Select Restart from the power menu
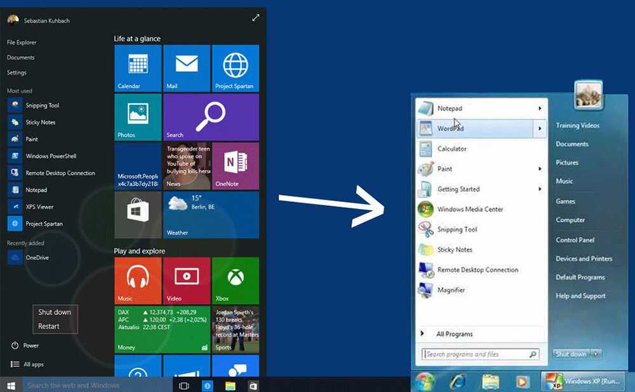Screen dimensions: 635x392 click(49, 326)
